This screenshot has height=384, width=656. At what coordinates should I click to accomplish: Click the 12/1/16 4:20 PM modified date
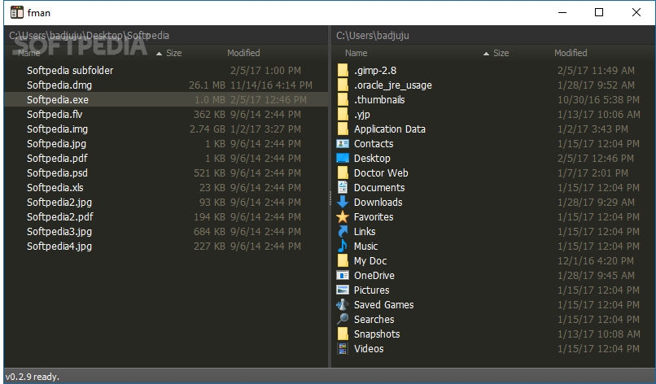point(595,260)
